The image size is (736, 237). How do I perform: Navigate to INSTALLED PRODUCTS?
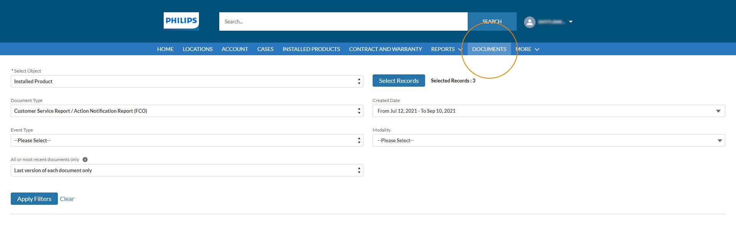tap(311, 49)
